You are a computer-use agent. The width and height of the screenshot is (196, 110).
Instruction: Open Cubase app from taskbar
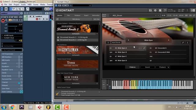coord(40,107)
